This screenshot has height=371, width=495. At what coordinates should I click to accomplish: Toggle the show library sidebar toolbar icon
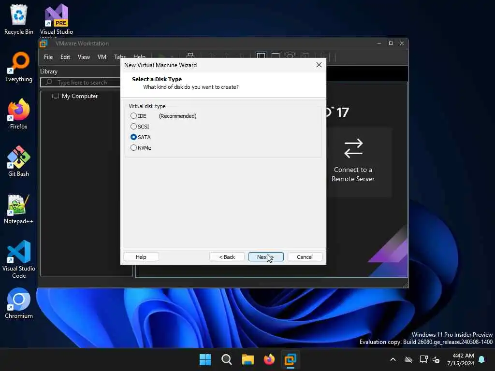261,56
